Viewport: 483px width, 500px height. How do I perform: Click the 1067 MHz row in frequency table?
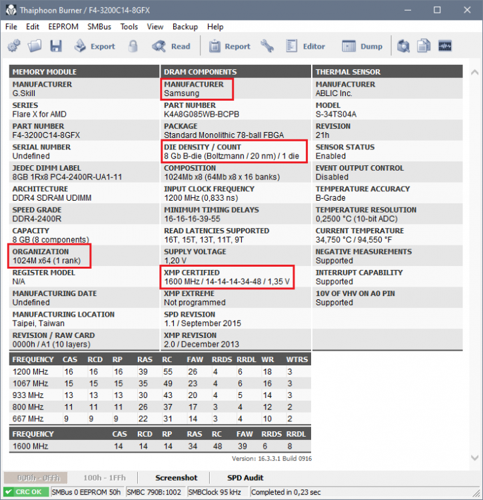point(160,383)
